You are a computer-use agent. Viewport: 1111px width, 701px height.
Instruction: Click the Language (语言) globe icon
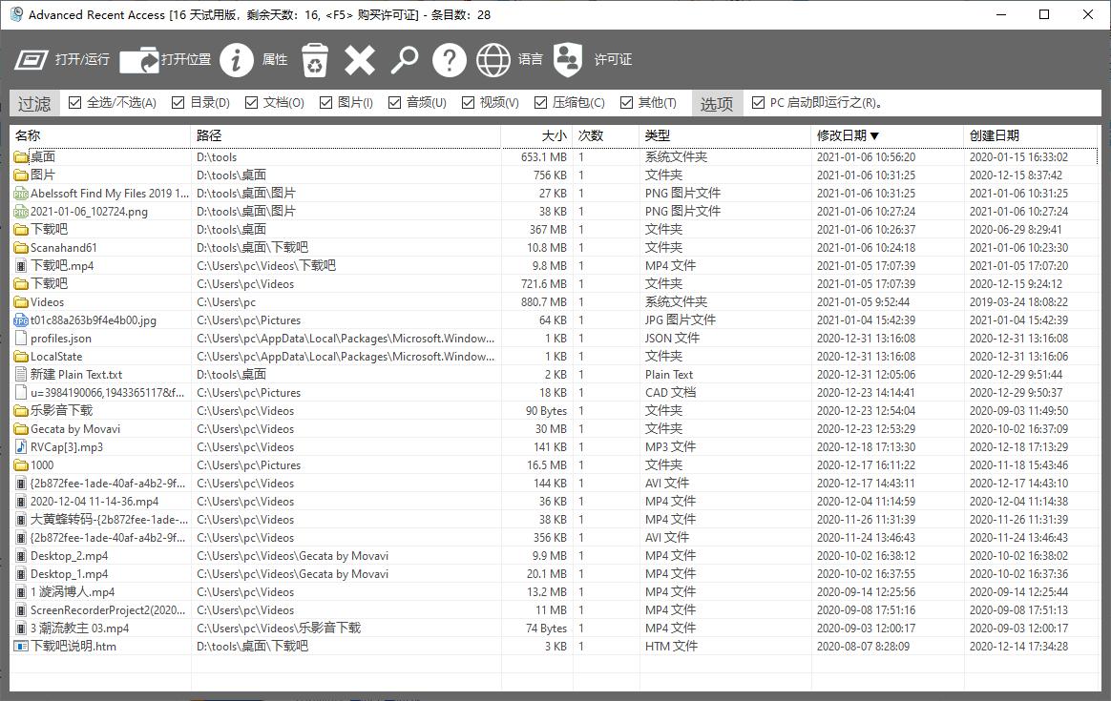pyautogui.click(x=493, y=60)
